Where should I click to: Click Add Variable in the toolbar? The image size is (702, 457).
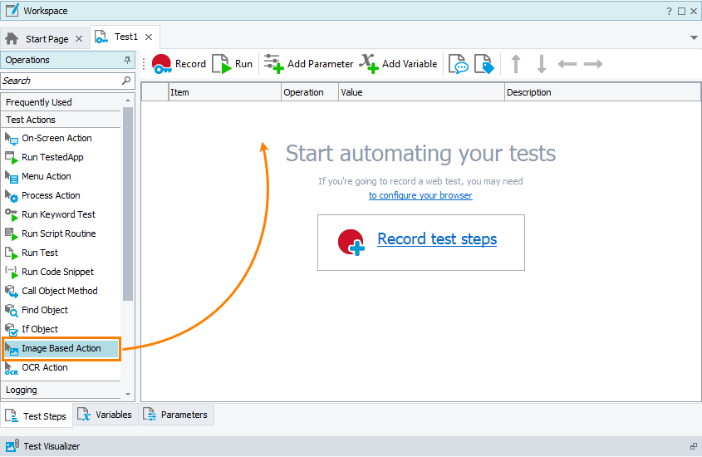[x=398, y=64]
